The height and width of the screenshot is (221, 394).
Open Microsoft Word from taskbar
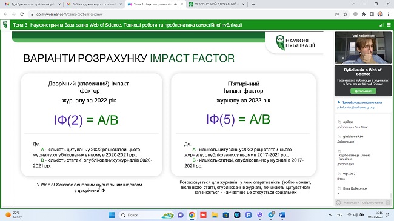[282, 215]
